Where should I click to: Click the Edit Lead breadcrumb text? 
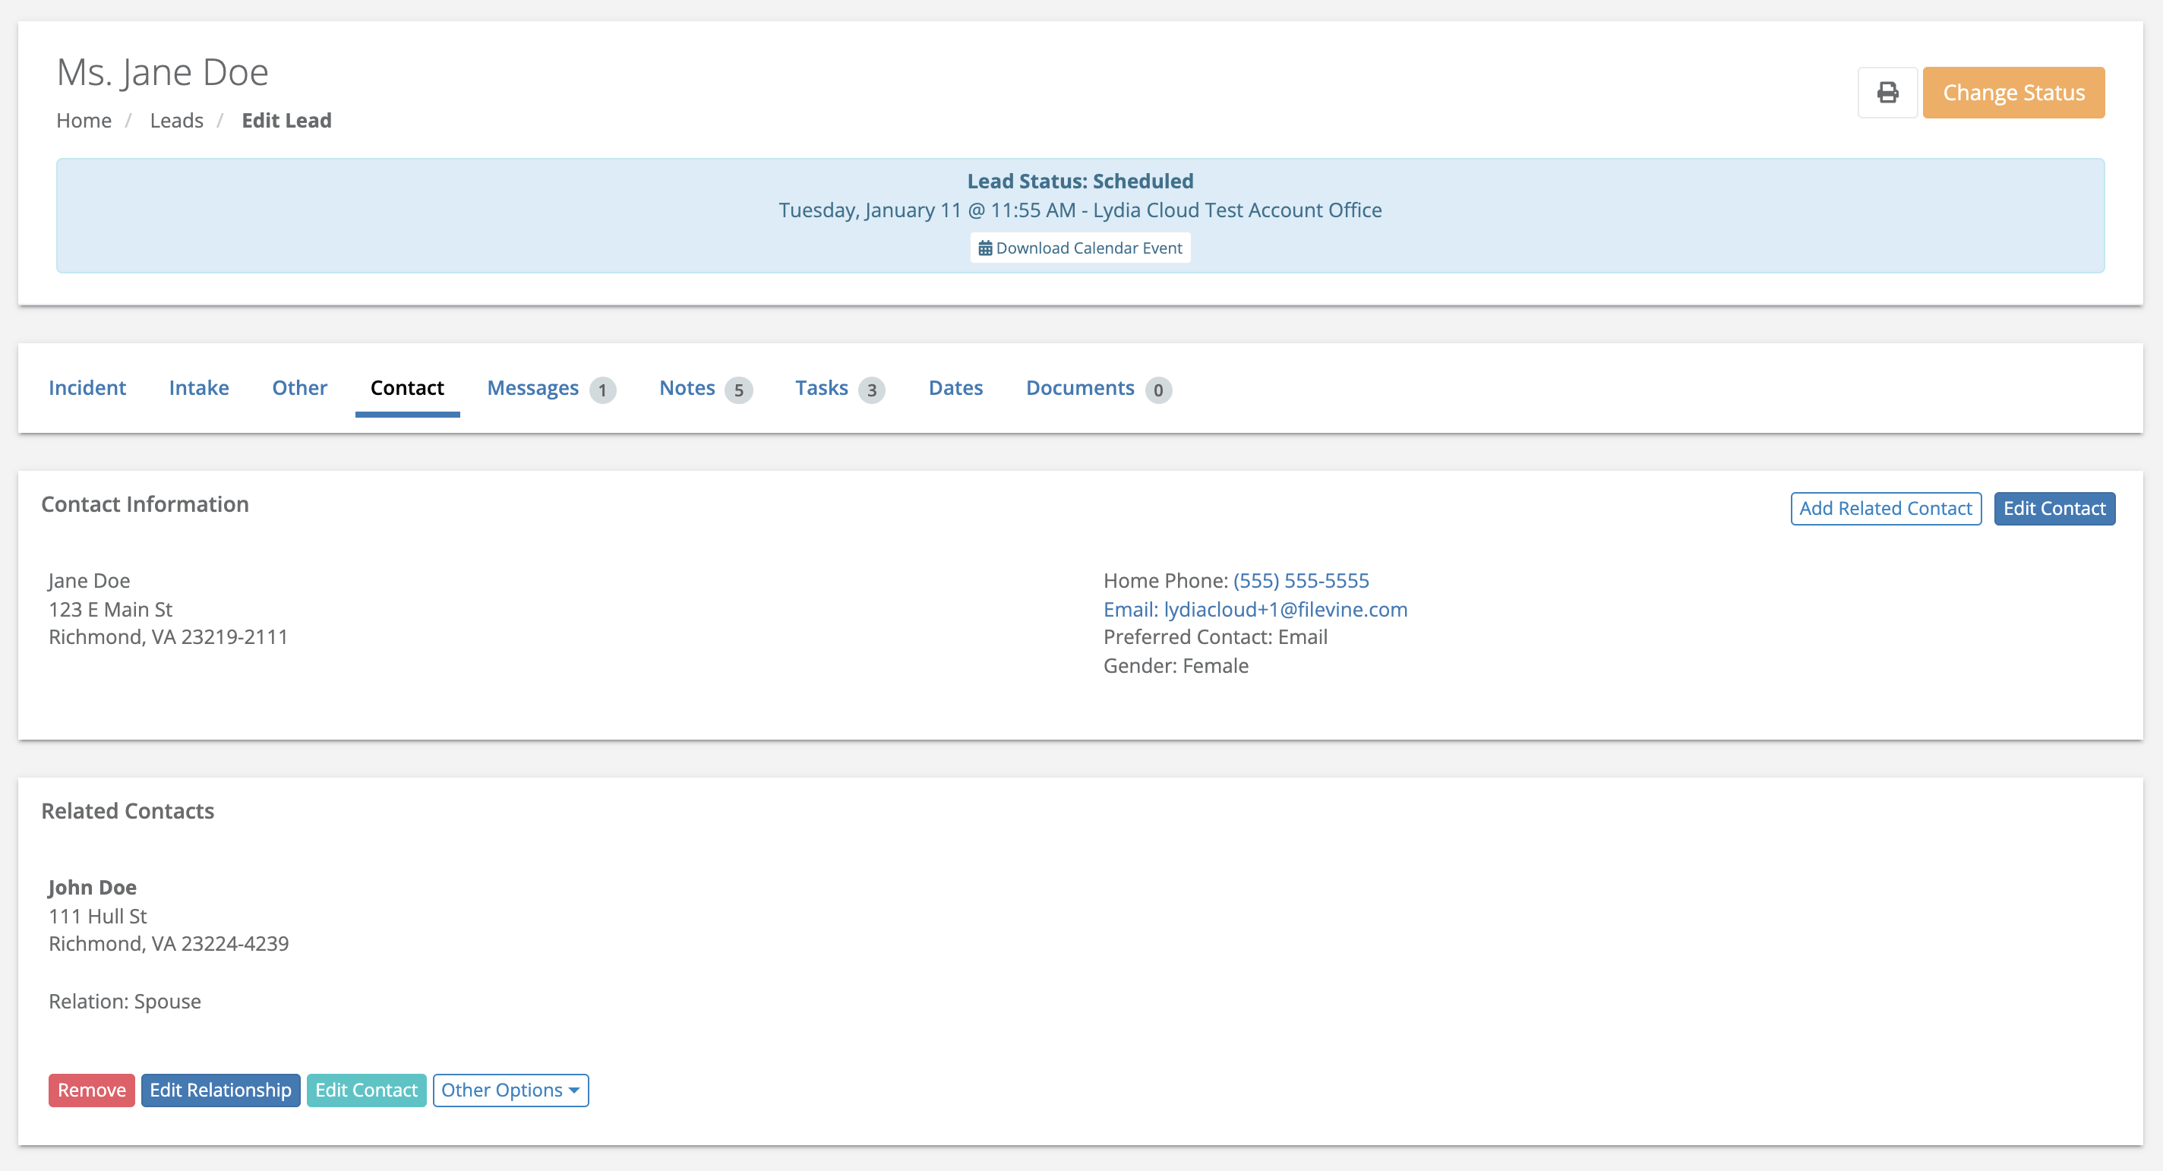tap(286, 121)
